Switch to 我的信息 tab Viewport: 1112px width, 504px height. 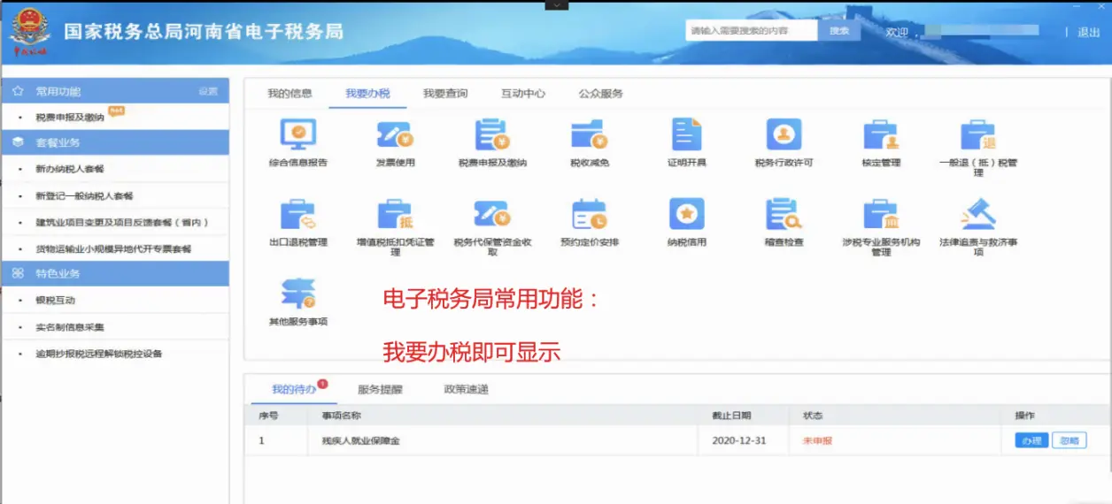(x=290, y=93)
